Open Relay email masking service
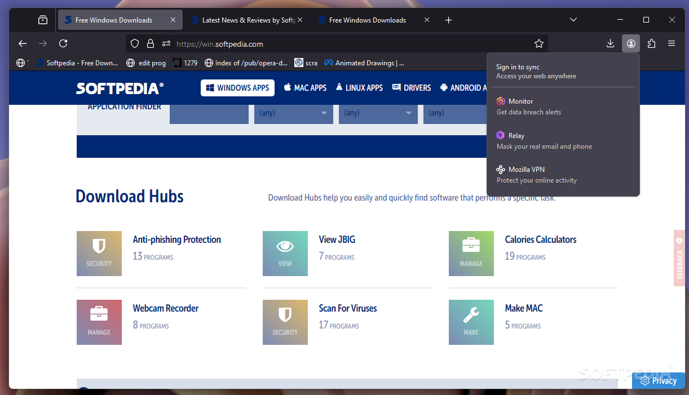Screen dimensions: 689x395 563,140
